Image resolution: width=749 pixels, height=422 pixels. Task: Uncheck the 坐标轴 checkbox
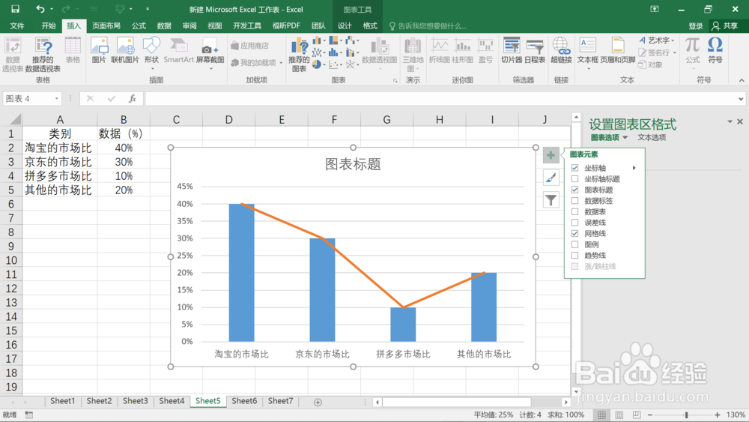(574, 168)
